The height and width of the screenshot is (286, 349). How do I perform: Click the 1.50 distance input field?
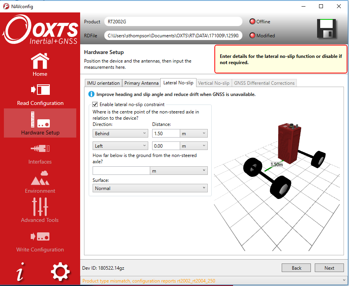pos(166,133)
